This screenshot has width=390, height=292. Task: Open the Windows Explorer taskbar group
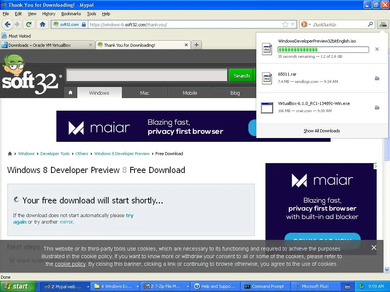(x=115, y=286)
